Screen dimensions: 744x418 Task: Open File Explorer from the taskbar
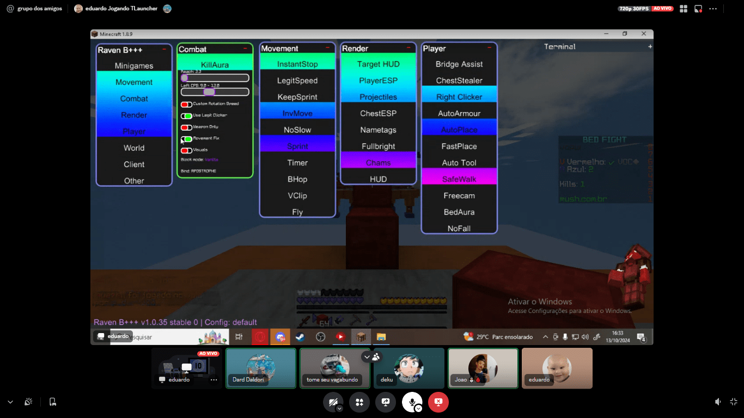(381, 337)
